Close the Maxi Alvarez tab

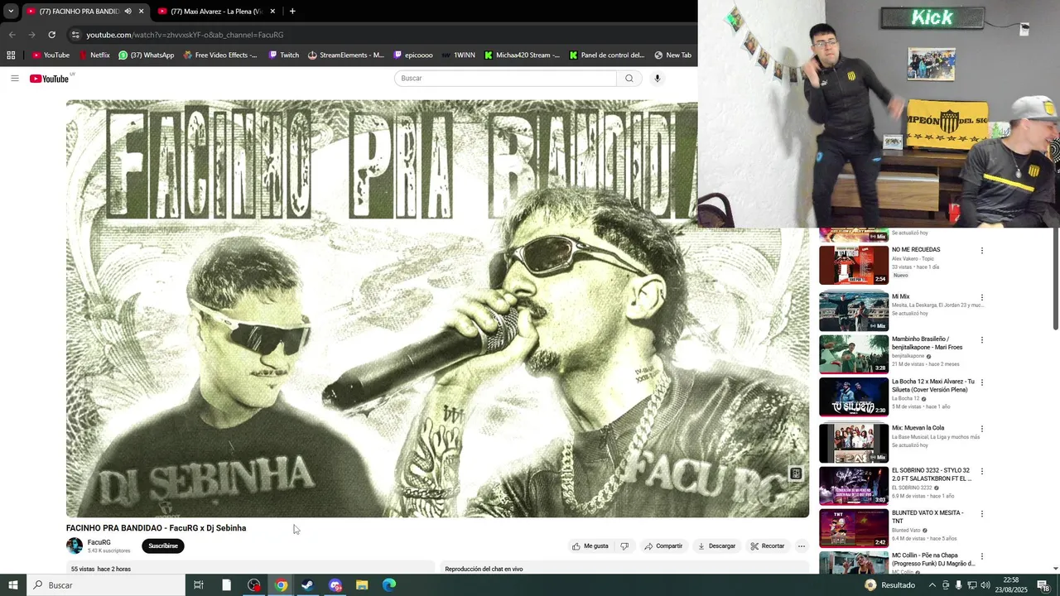point(272,11)
